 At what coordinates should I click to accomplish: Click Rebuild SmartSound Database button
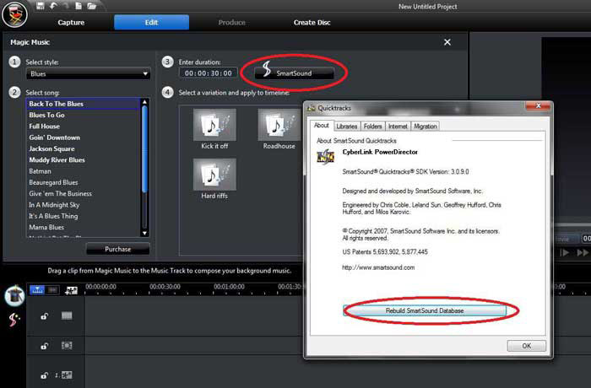(x=425, y=310)
